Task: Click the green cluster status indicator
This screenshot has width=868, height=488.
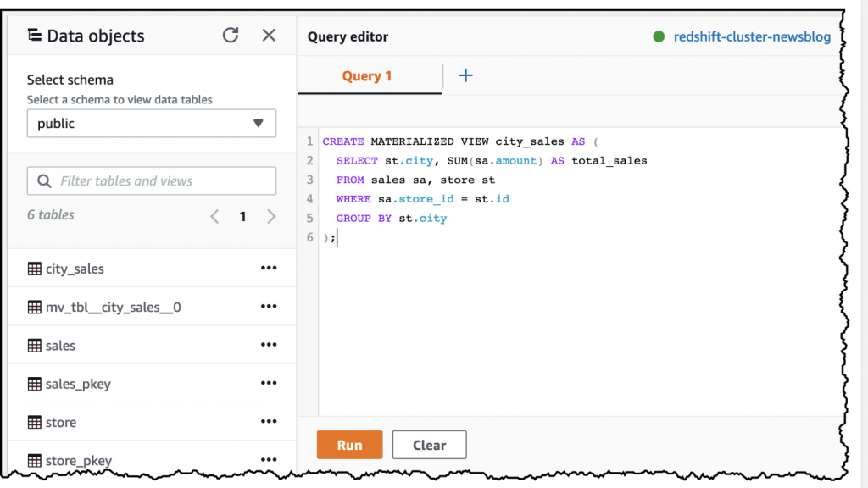Action: tap(659, 36)
